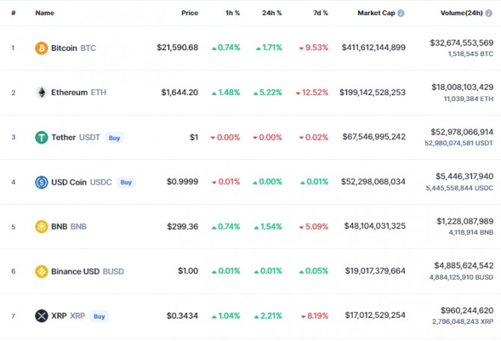This screenshot has height=341, width=501.
Task: Click volume 2,796,048,243 XRP
Action: click(463, 322)
